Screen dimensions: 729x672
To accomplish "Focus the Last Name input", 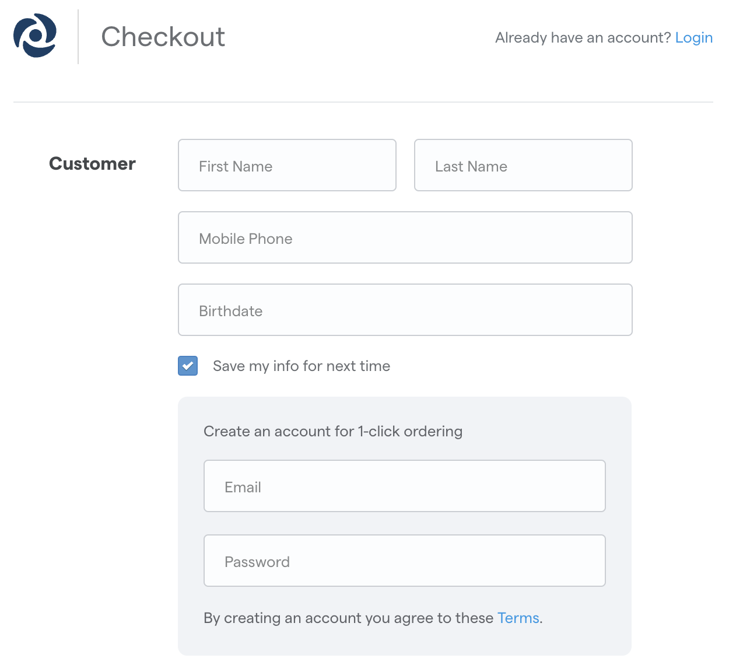I will click(x=523, y=165).
